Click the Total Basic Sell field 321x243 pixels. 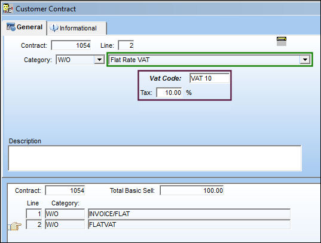tap(192, 190)
